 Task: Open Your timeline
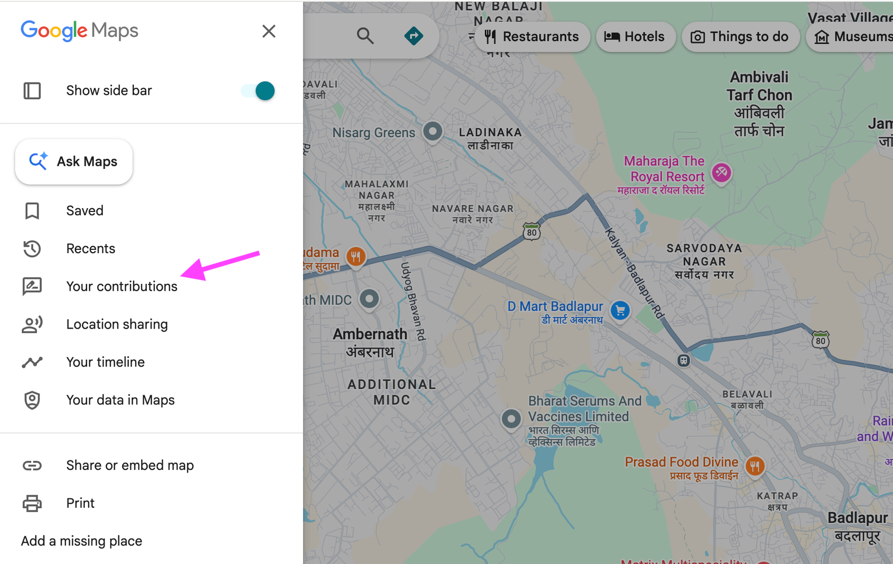pyautogui.click(x=105, y=362)
